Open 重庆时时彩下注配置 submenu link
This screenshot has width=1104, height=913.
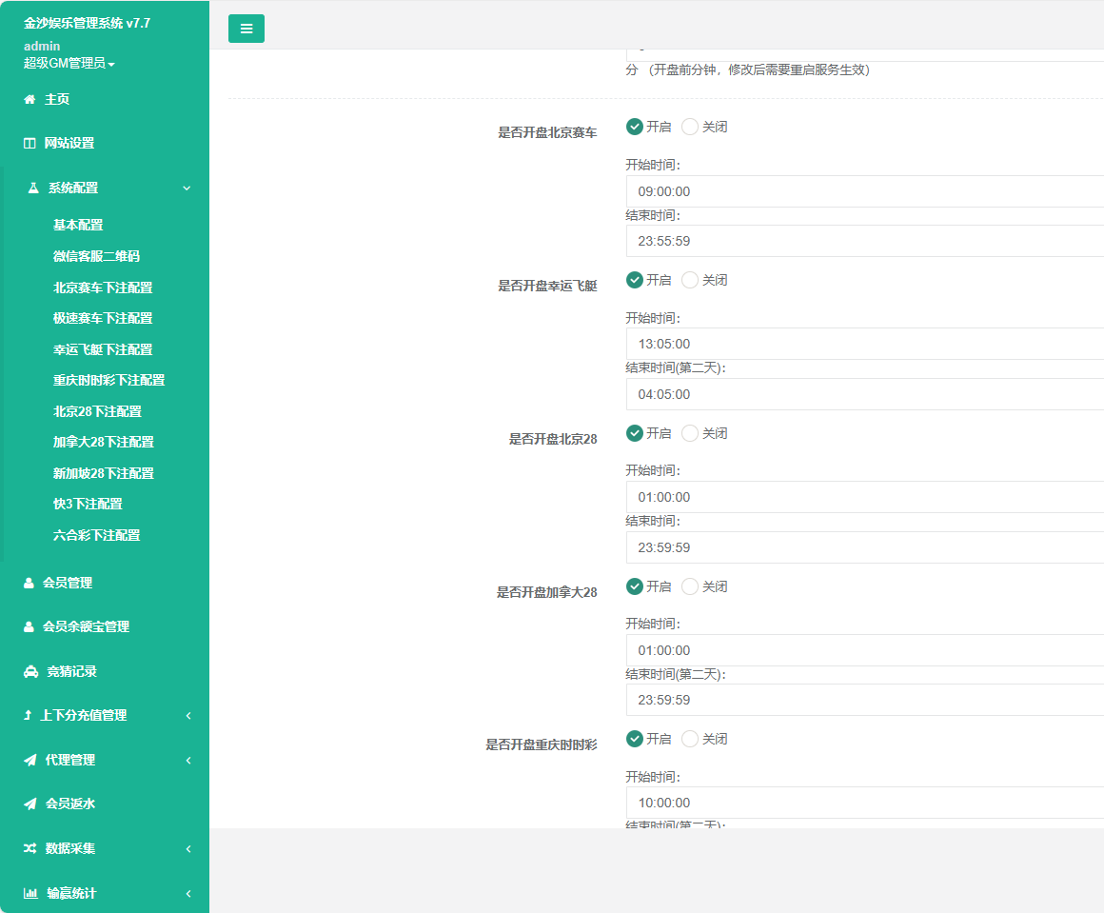(x=109, y=381)
